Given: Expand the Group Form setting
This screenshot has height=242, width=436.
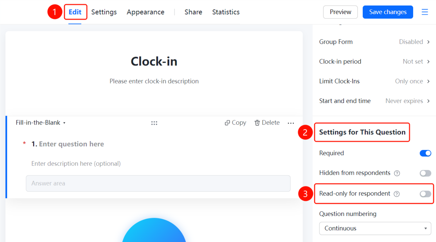Looking at the screenshot, I should click(374, 42).
